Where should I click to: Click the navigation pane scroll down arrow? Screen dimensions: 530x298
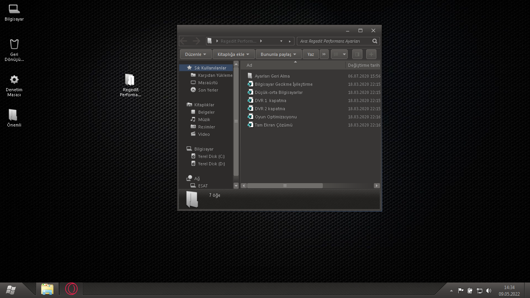click(236, 186)
